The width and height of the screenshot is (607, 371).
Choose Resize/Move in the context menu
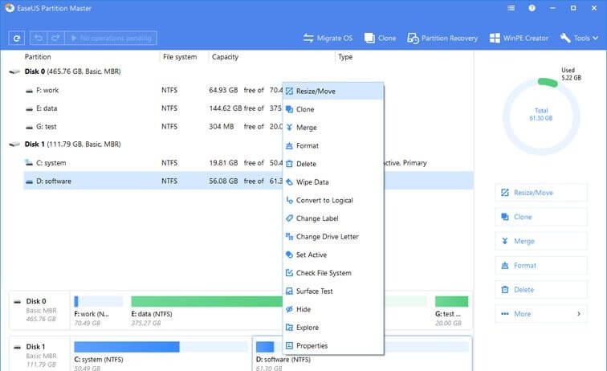pos(333,91)
